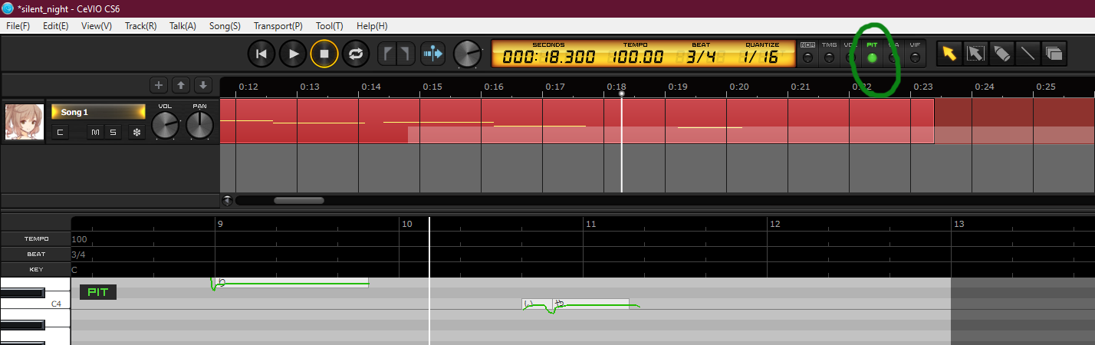Click the Song 1 VOL knob
The width and height of the screenshot is (1095, 345).
[165, 126]
